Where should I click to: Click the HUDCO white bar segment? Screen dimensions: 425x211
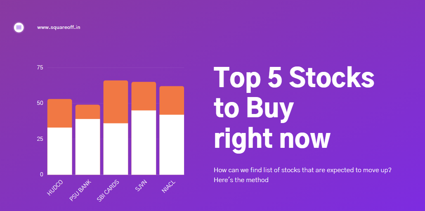tap(59, 151)
